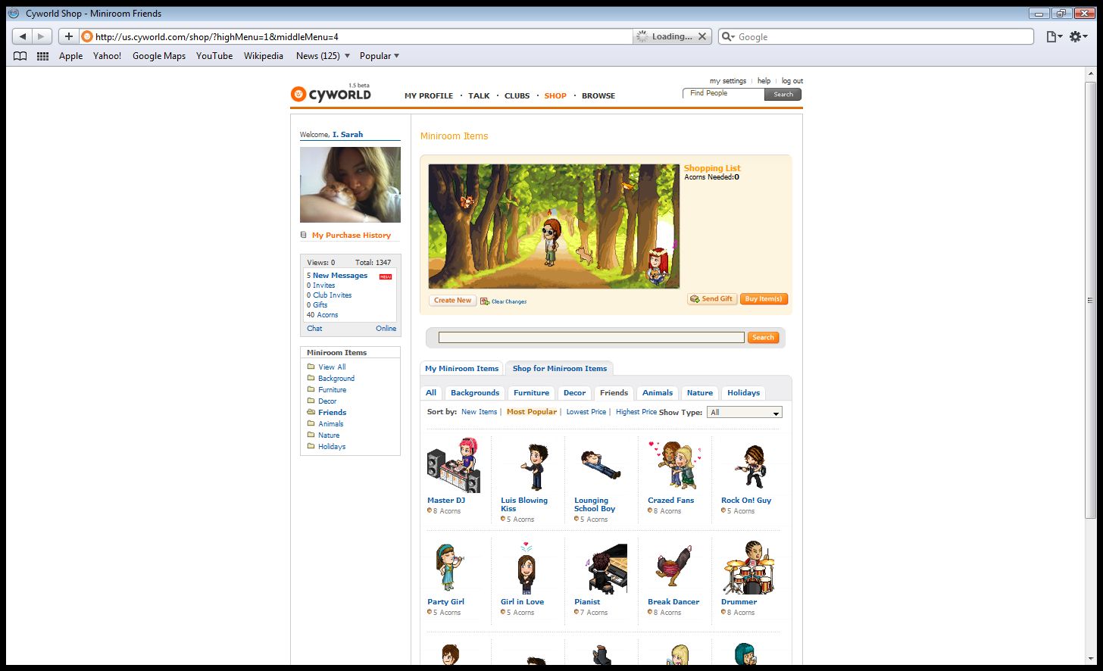The width and height of the screenshot is (1103, 671).
Task: Click the Cyworld logo
Action: [331, 94]
